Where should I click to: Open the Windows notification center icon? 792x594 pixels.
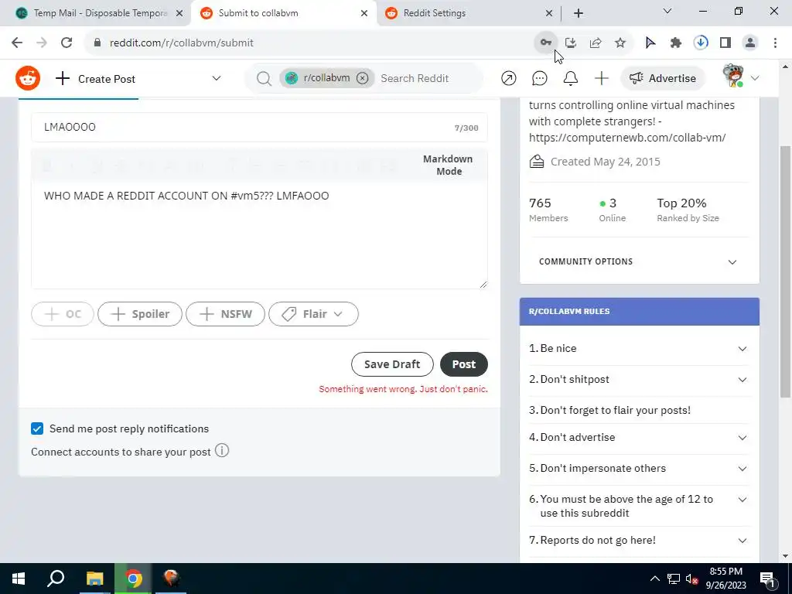(x=767, y=579)
